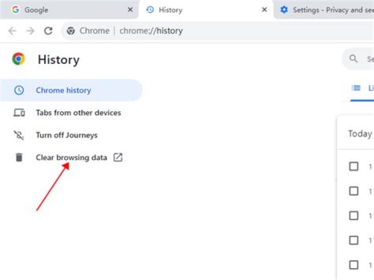The image size is (374, 280).
Task: Click the Google favicon in tab strip
Action: coord(16,10)
